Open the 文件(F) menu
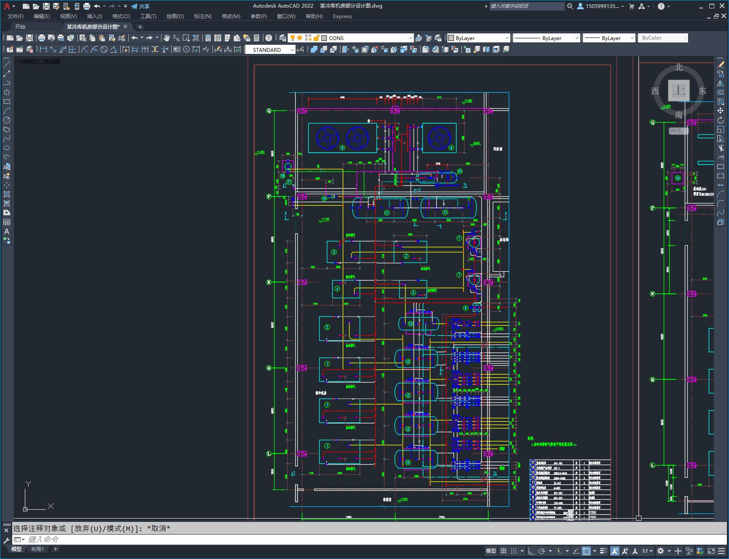729x559 pixels. point(16,16)
